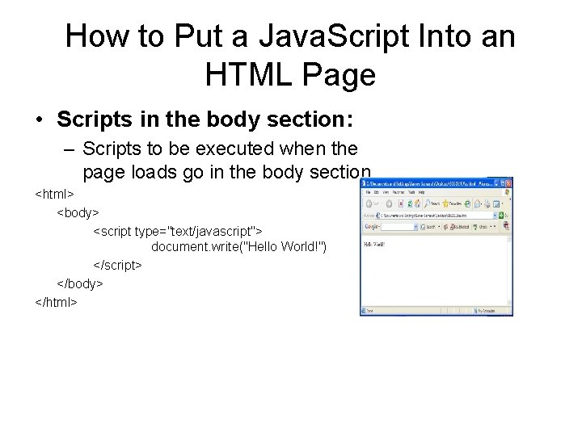Click the My Computer zone in status bar
The image size is (582, 436).
click(x=485, y=311)
